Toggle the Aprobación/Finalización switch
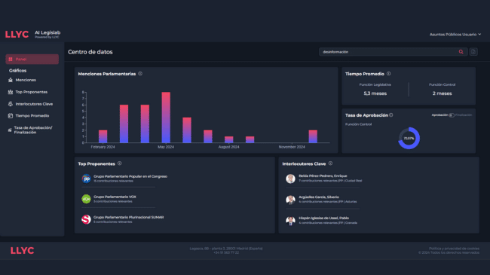Screen dimensions: 490x275 click(x=452, y=115)
